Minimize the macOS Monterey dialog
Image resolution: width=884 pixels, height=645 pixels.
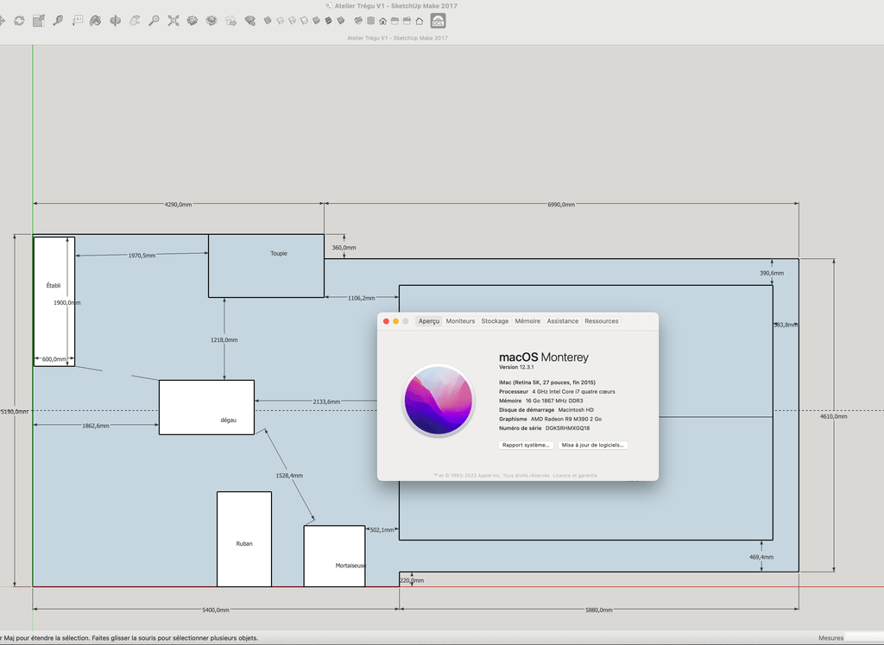pos(395,321)
